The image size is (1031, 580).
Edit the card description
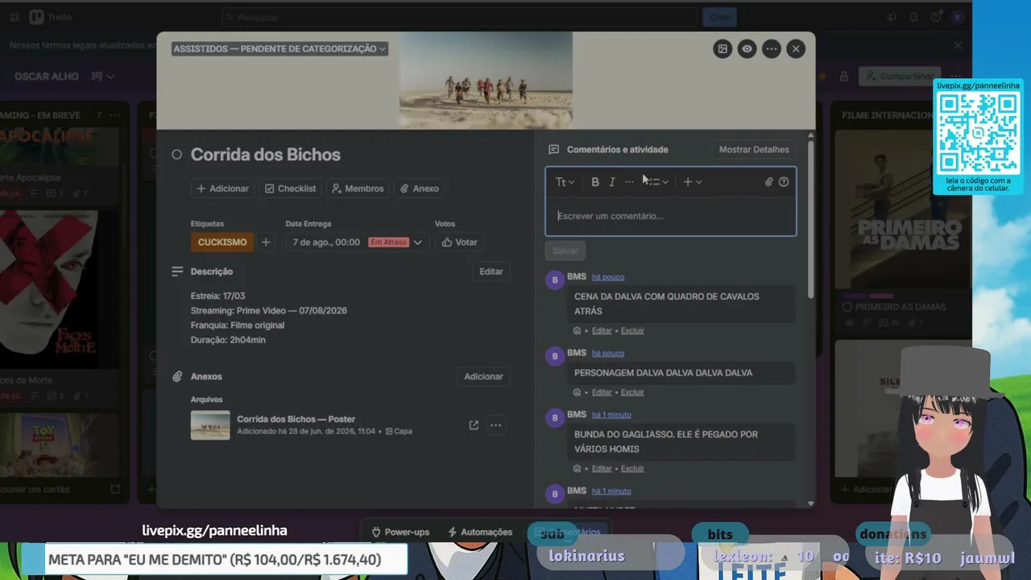click(491, 271)
